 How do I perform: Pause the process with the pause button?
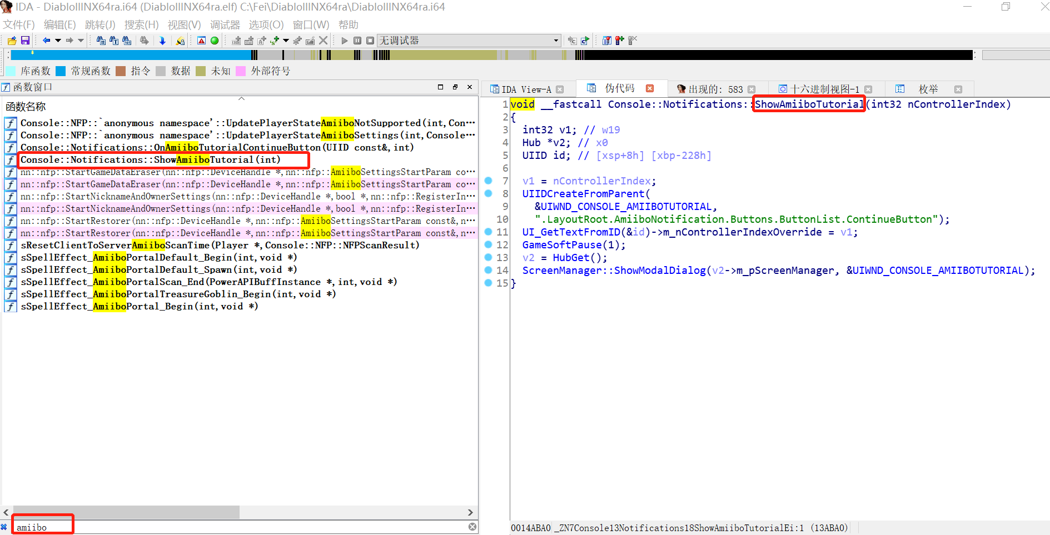click(x=357, y=41)
